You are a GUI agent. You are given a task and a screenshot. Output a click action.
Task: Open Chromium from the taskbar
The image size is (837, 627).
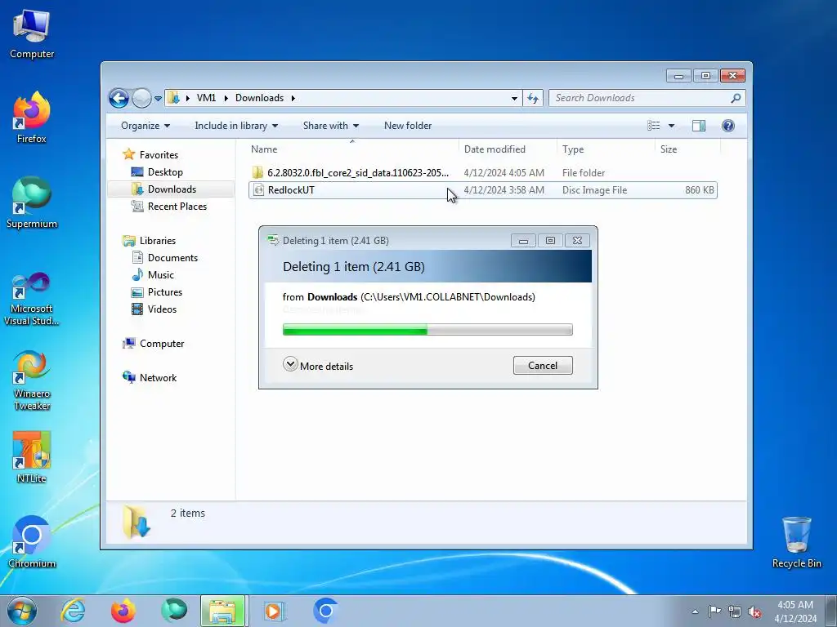tap(325, 611)
